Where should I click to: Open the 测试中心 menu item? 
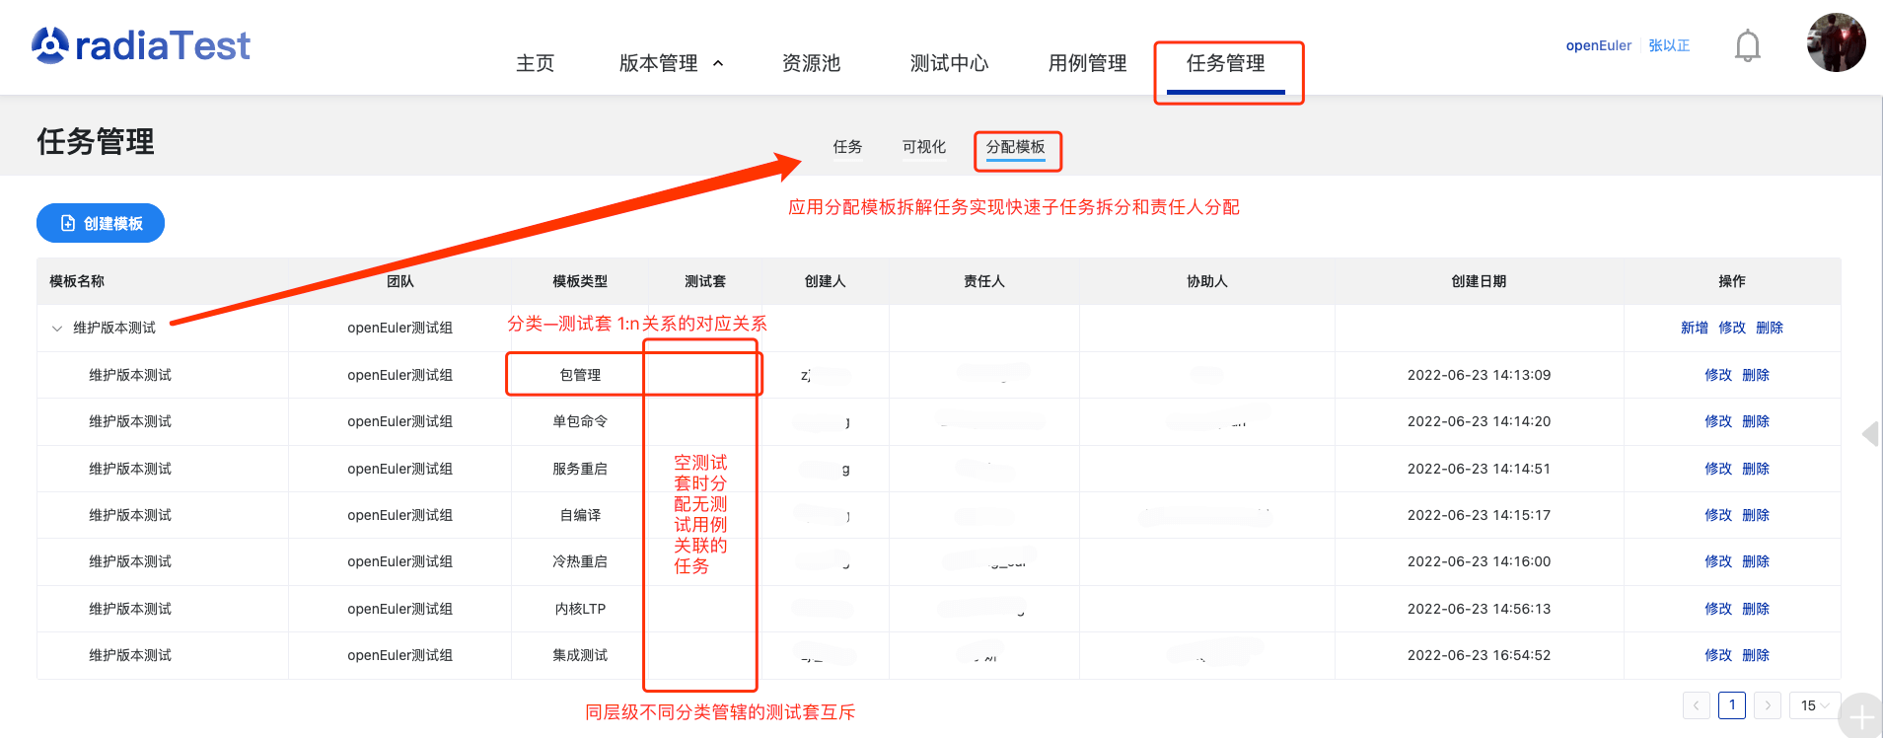click(x=949, y=63)
